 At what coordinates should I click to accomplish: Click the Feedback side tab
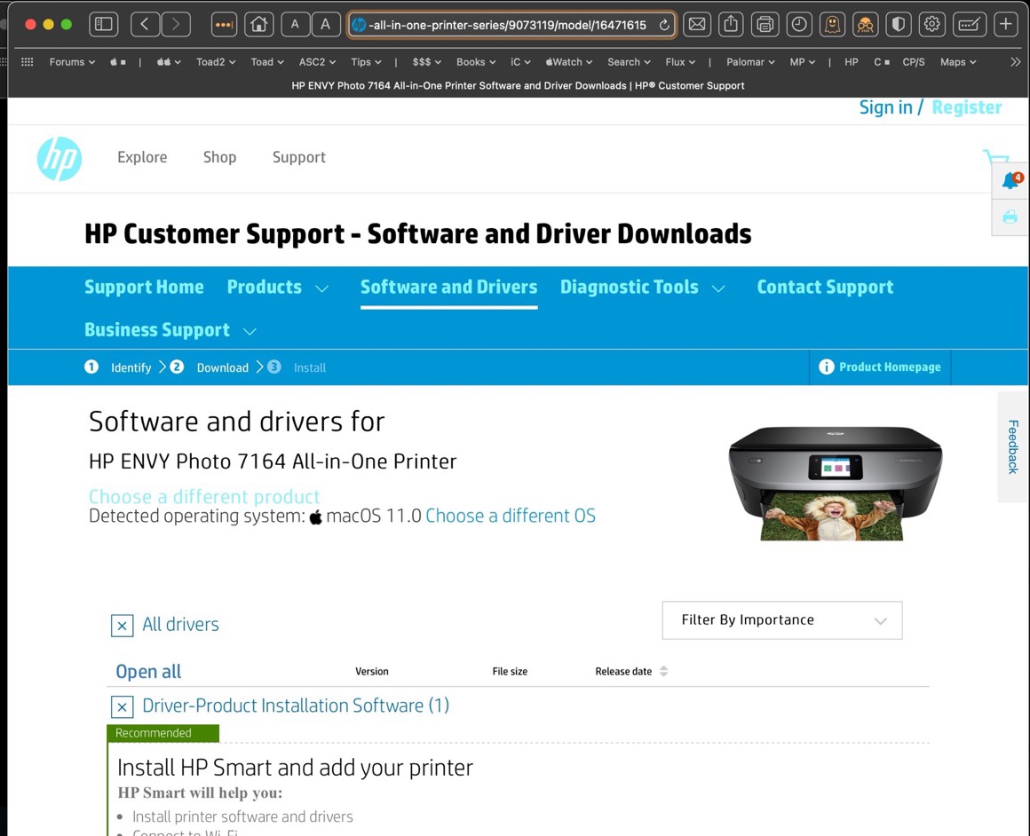pos(1013,447)
